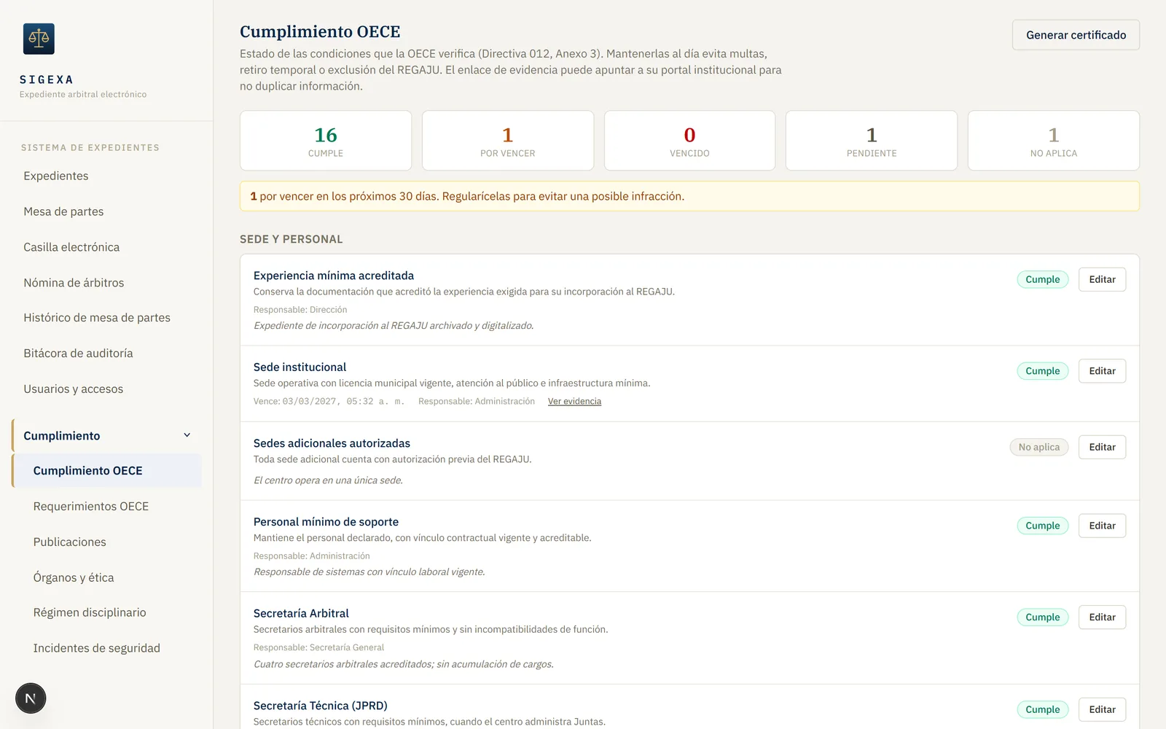Click the Secretaría Técnica (JPRD) title
This screenshot has width=1166, height=729.
[x=321, y=706]
